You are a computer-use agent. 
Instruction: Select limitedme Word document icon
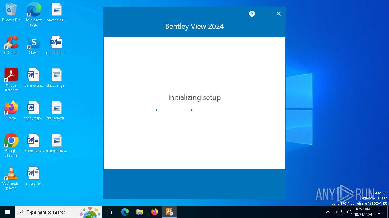pyautogui.click(x=34, y=176)
